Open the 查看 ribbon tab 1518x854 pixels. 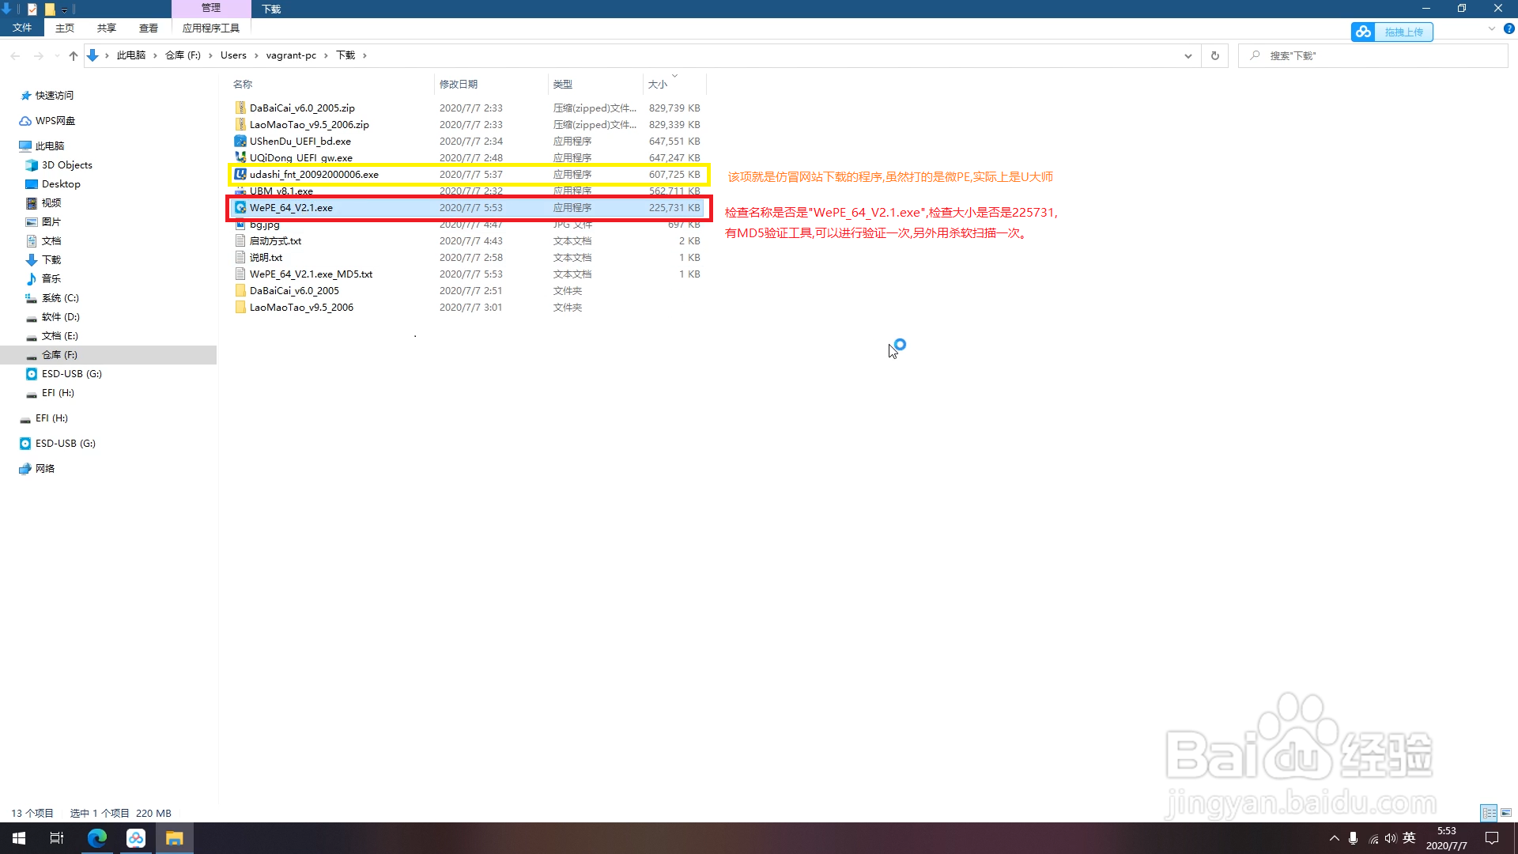point(148,28)
